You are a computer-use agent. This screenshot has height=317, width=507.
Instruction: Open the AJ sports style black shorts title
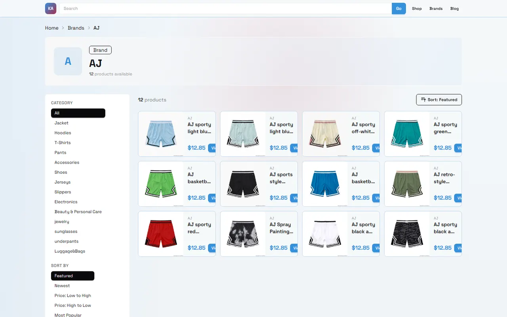tap(281, 178)
